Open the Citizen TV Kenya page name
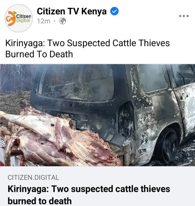Image resolution: width=195 pixels, height=206 pixels. [x=72, y=11]
